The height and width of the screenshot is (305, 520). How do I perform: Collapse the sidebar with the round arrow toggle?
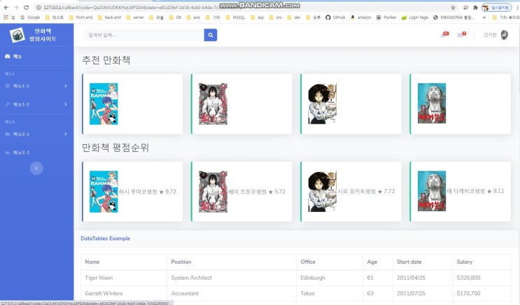pyautogui.click(x=36, y=169)
